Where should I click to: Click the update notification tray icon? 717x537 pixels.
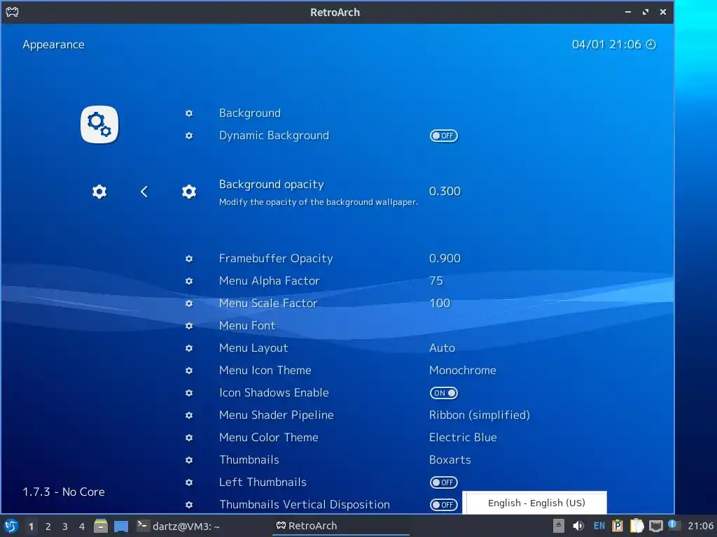674,525
